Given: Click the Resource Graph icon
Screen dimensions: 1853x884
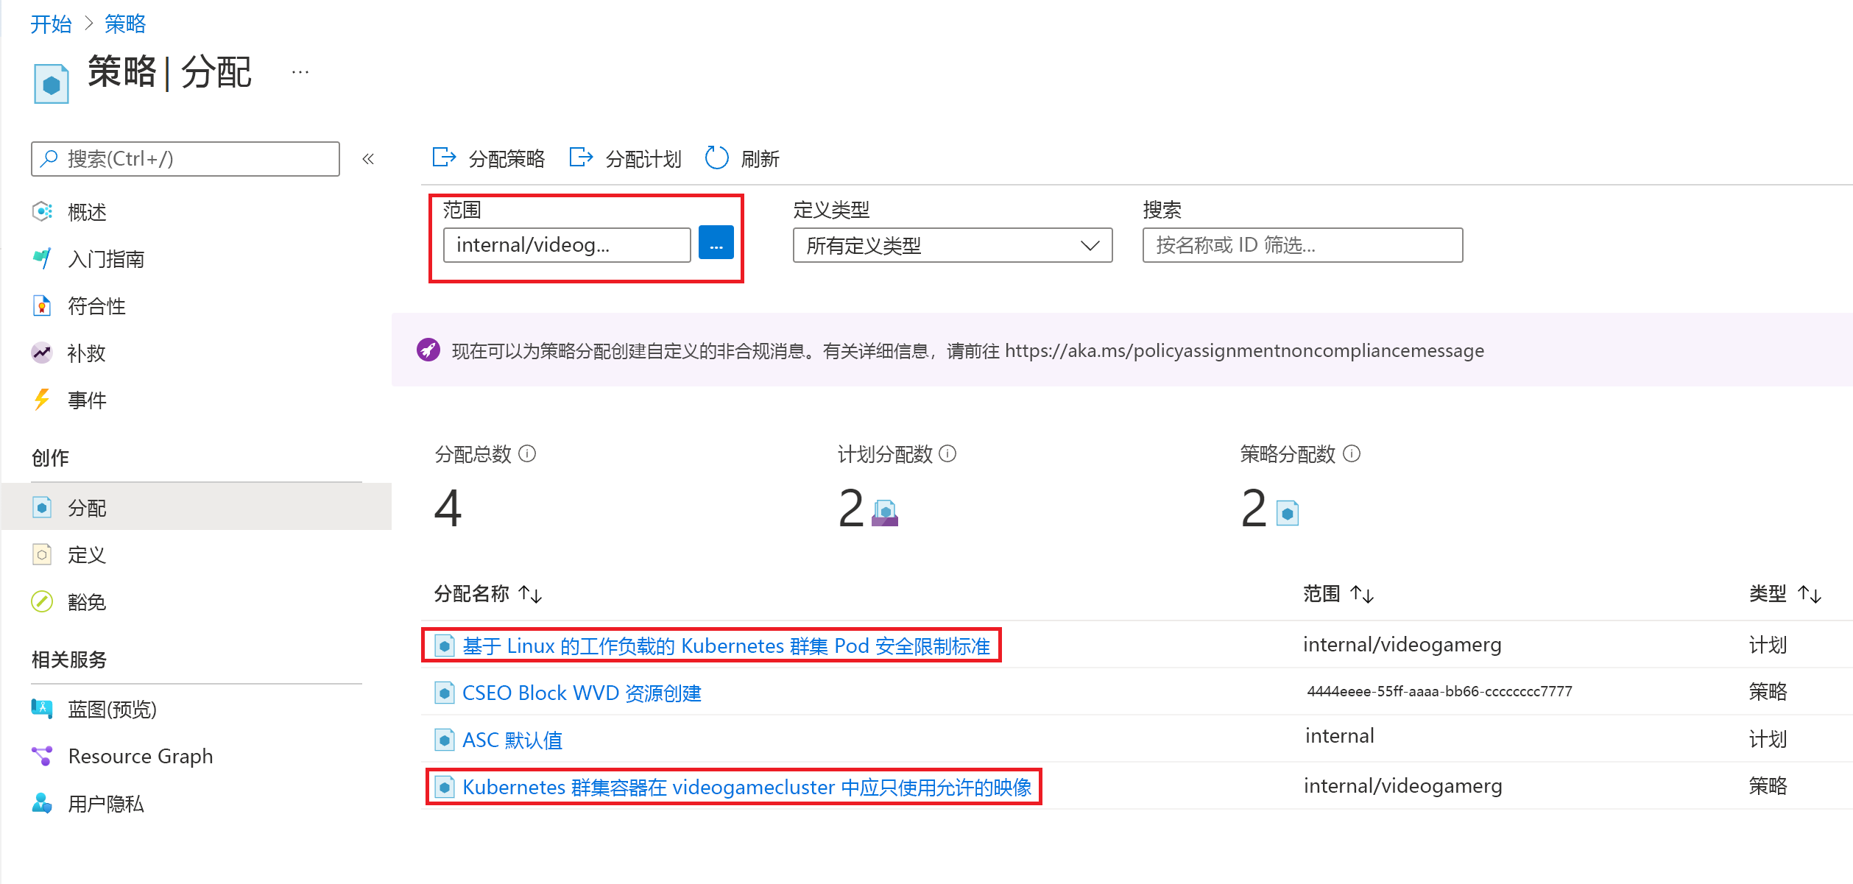Looking at the screenshot, I should click(x=43, y=756).
